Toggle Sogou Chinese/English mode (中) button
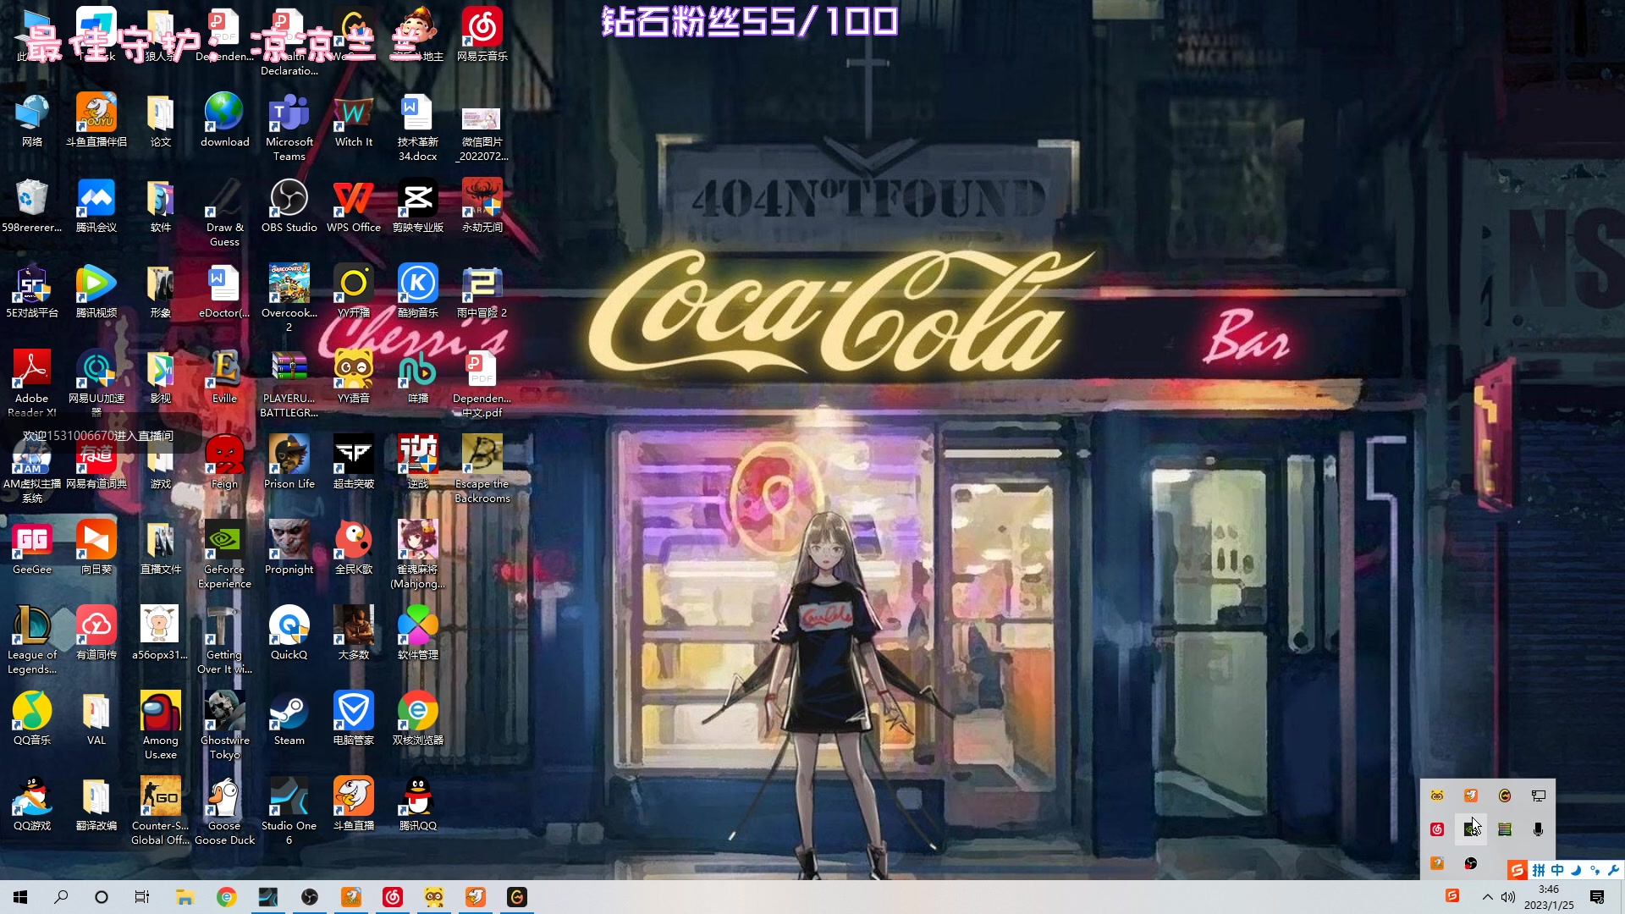This screenshot has height=914, width=1625. pyautogui.click(x=1557, y=870)
